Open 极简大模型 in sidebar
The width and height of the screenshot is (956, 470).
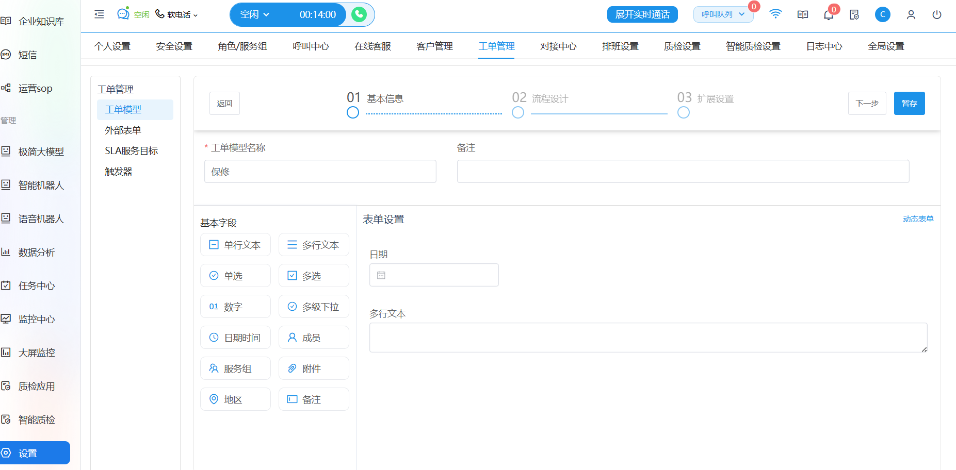coord(35,152)
